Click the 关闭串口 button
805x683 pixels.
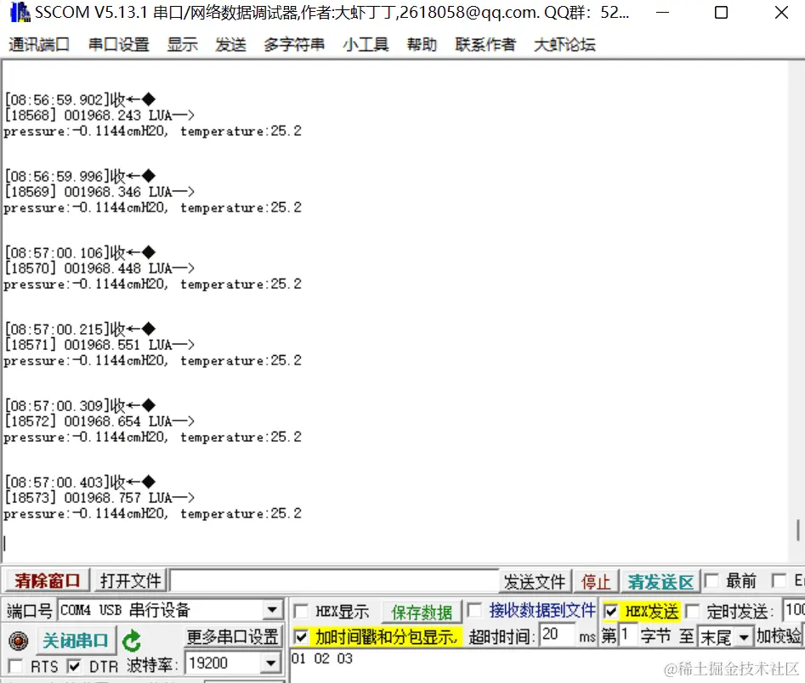tap(76, 641)
